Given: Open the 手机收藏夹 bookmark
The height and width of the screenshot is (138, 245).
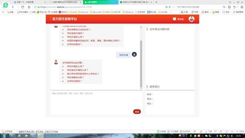Looking at the screenshot, I should (22, 12).
